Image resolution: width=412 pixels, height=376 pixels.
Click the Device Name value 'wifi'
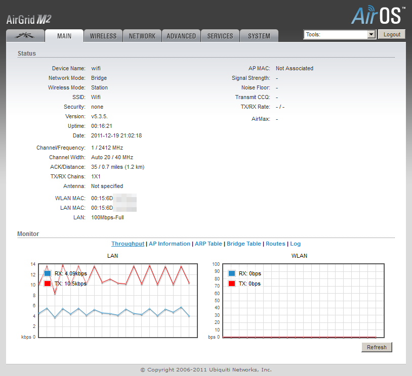(x=96, y=69)
